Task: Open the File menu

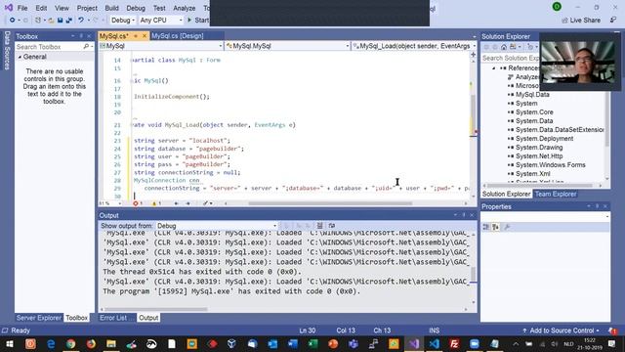Action: [x=22, y=8]
